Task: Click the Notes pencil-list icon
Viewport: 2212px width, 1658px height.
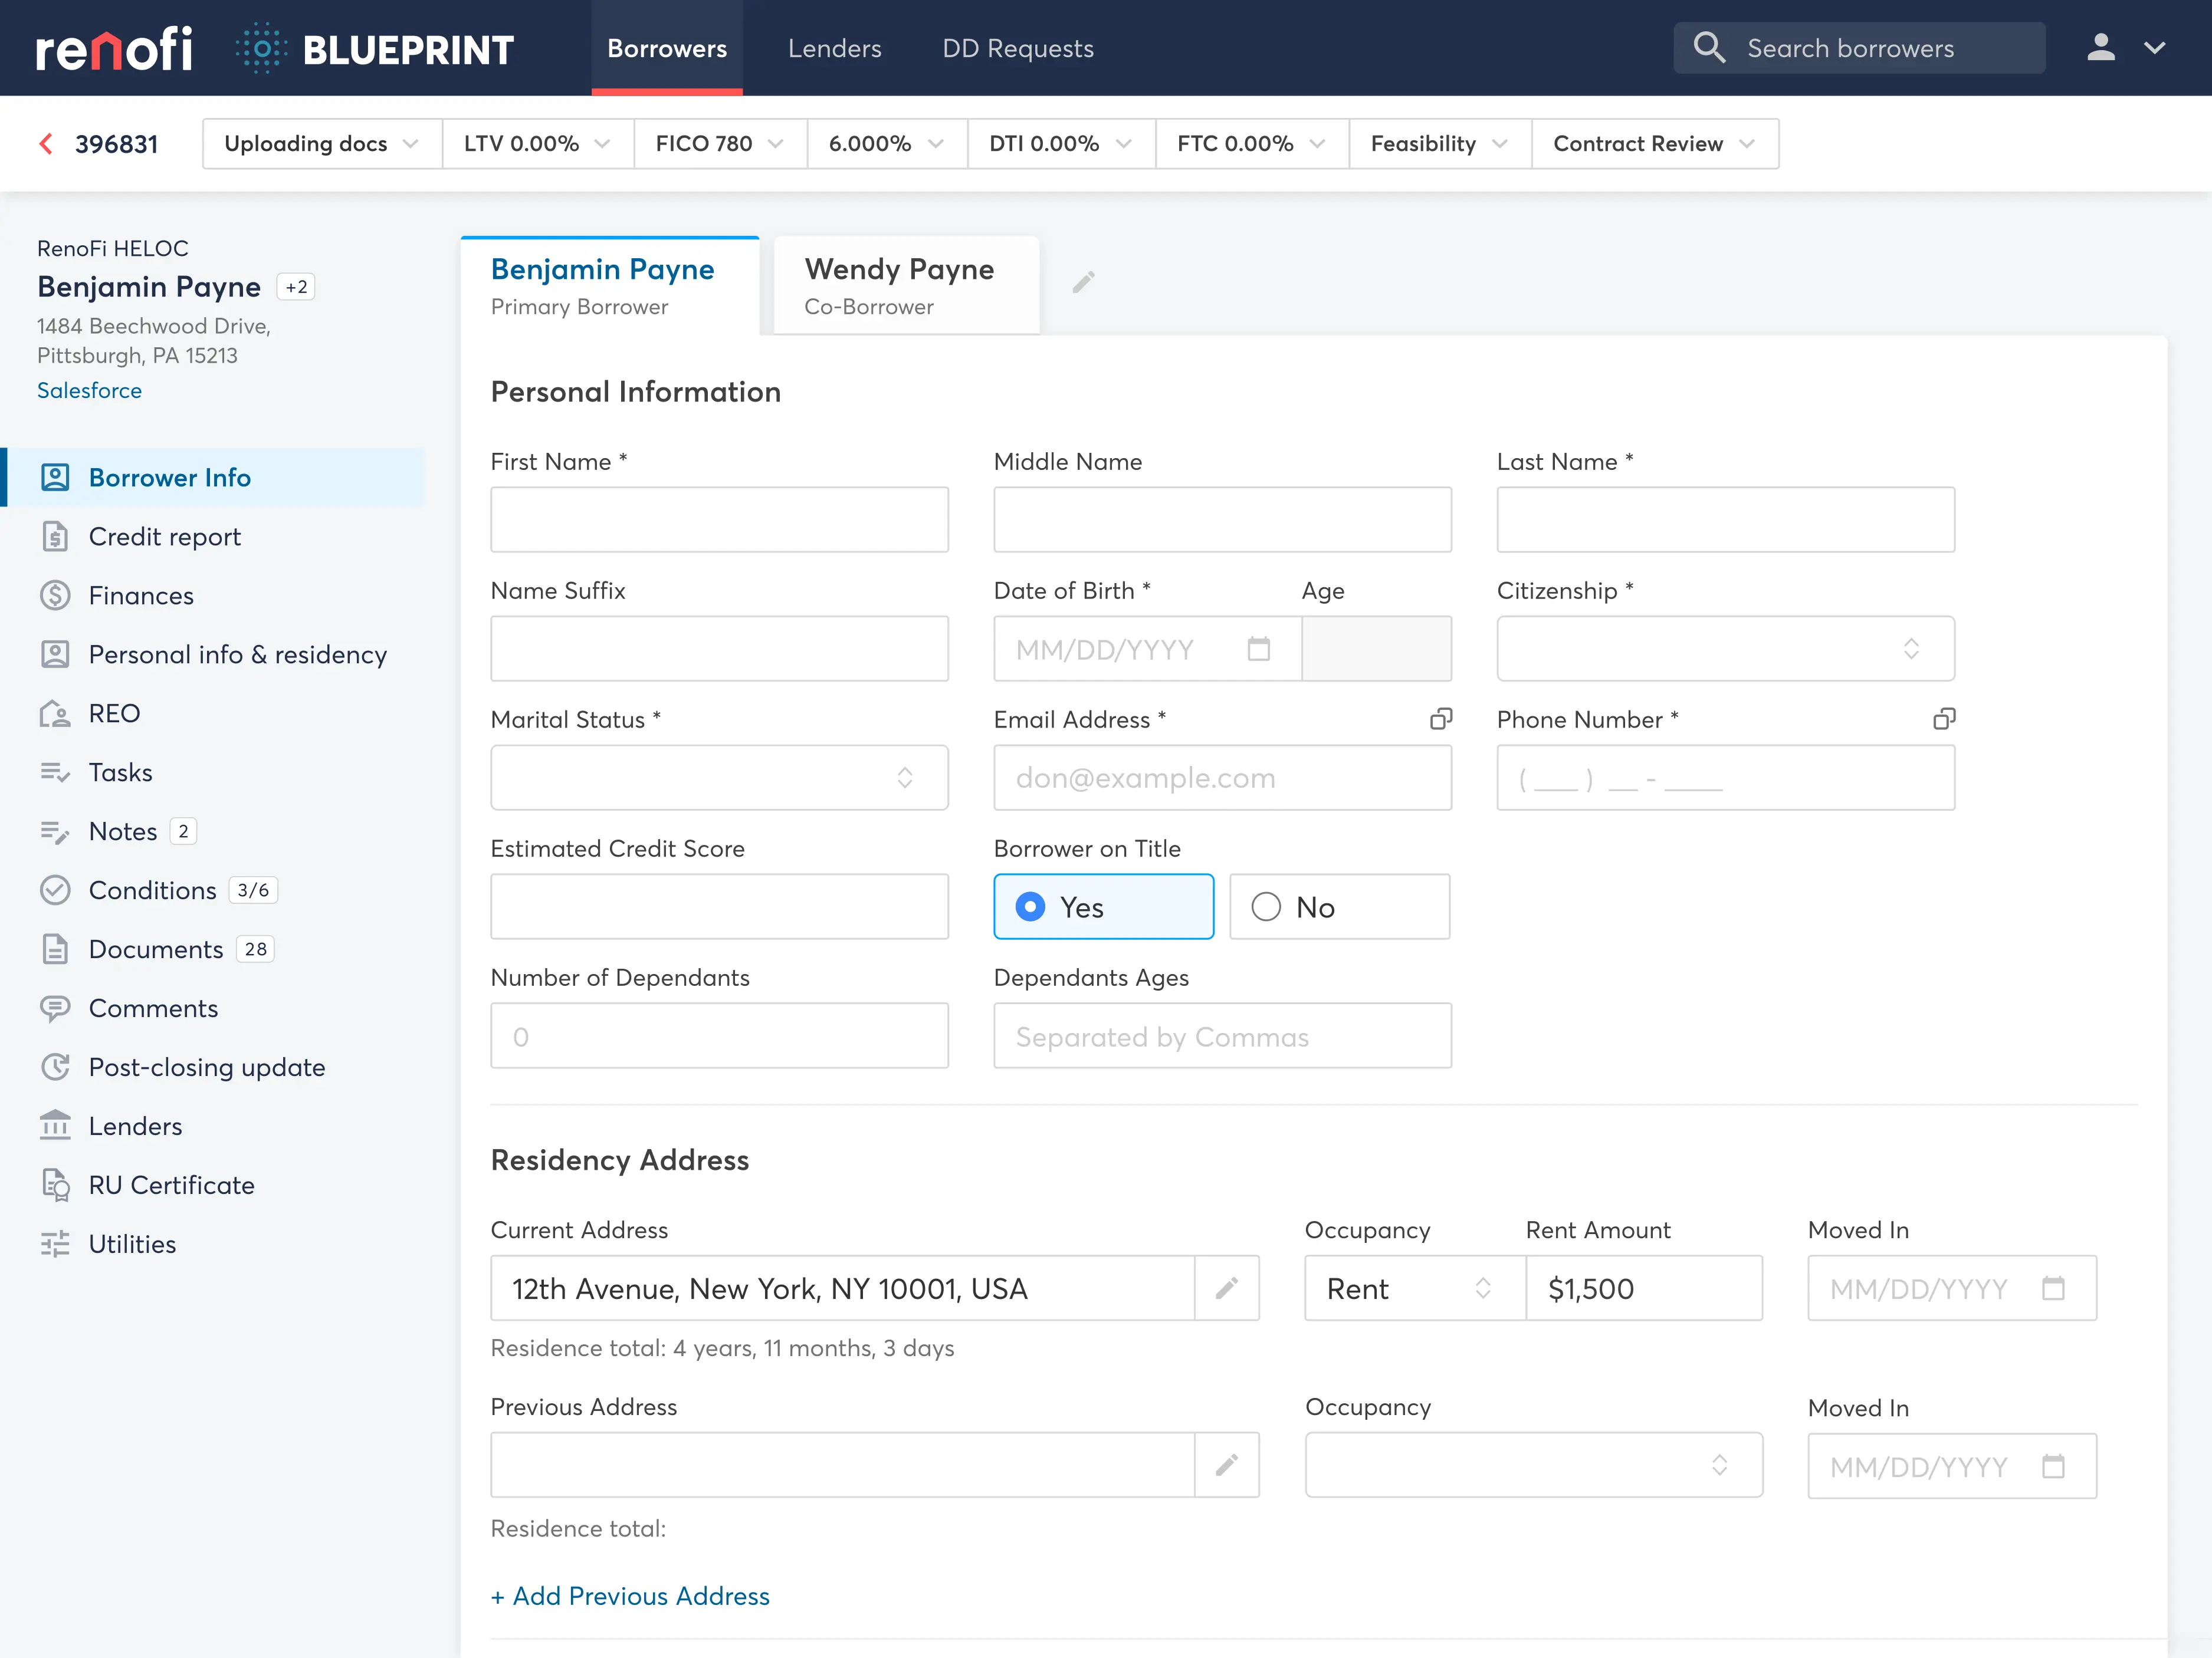Action: (55, 831)
